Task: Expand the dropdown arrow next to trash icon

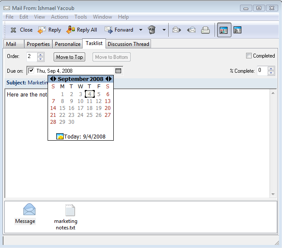Action: (x=164, y=30)
